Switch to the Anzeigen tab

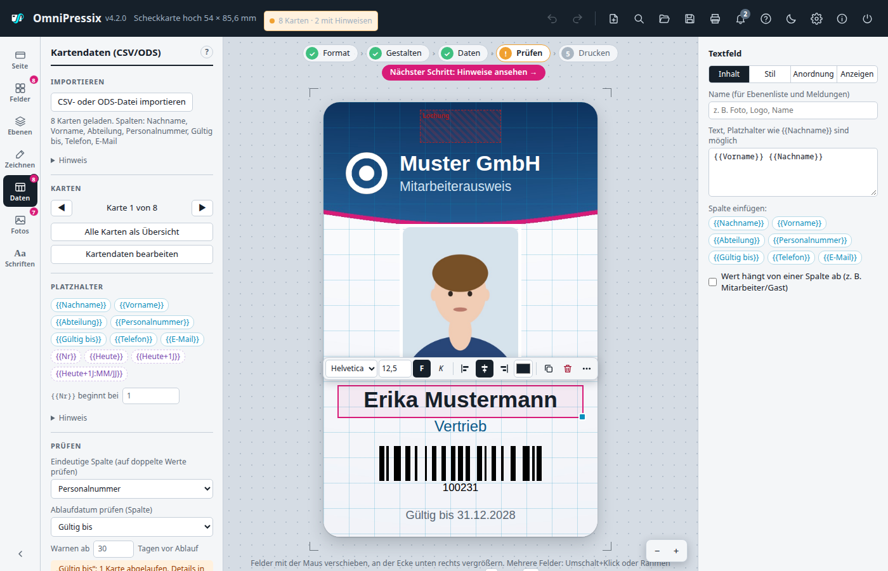point(857,74)
